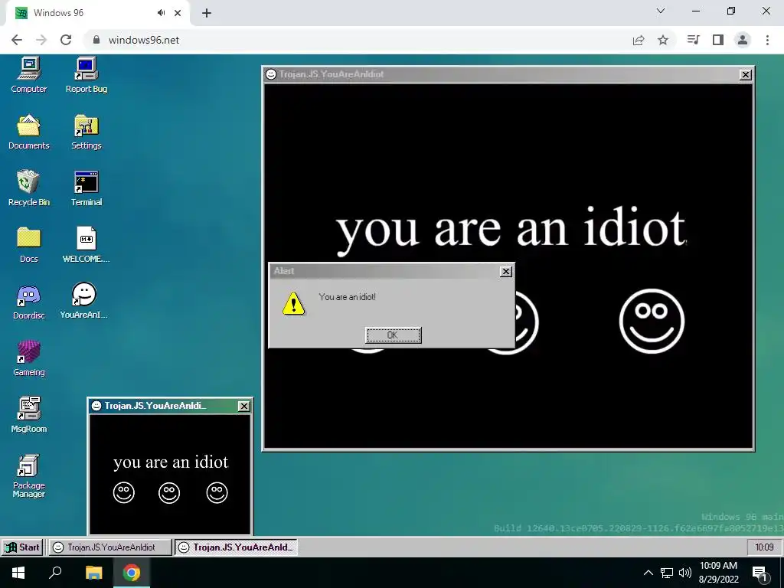Open the Recycle Bin icon
Viewport: 784px width, 588px height.
pos(28,188)
